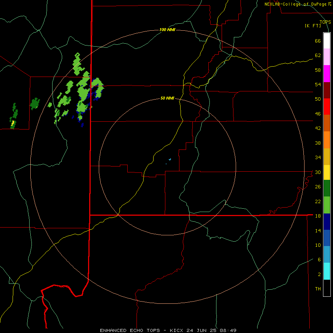
Task: Click the 'TOPS' legend heading
Action: pyautogui.click(x=325, y=22)
